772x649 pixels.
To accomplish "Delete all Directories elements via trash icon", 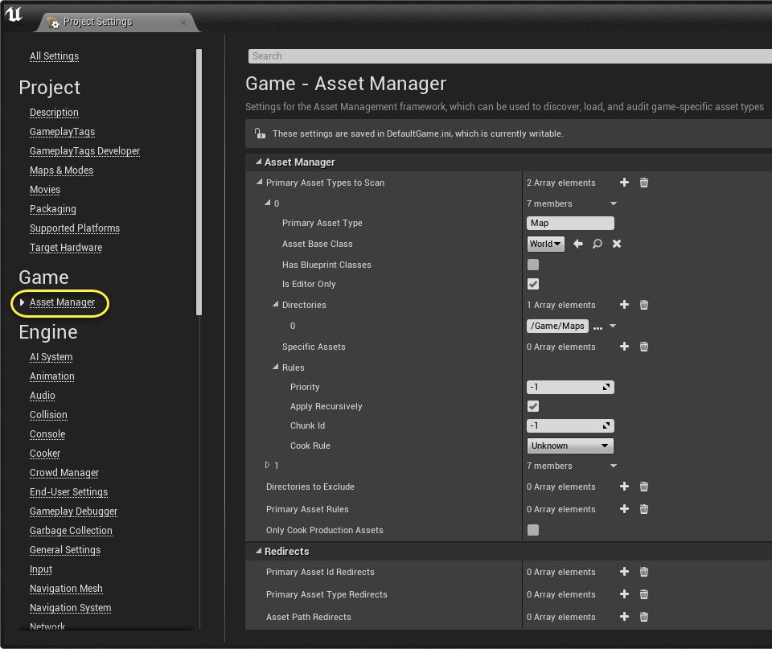I will pyautogui.click(x=643, y=305).
